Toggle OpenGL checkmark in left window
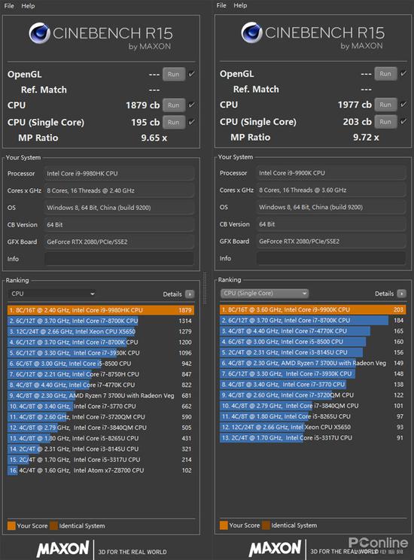The width and height of the screenshot is (414, 560). coord(192,74)
